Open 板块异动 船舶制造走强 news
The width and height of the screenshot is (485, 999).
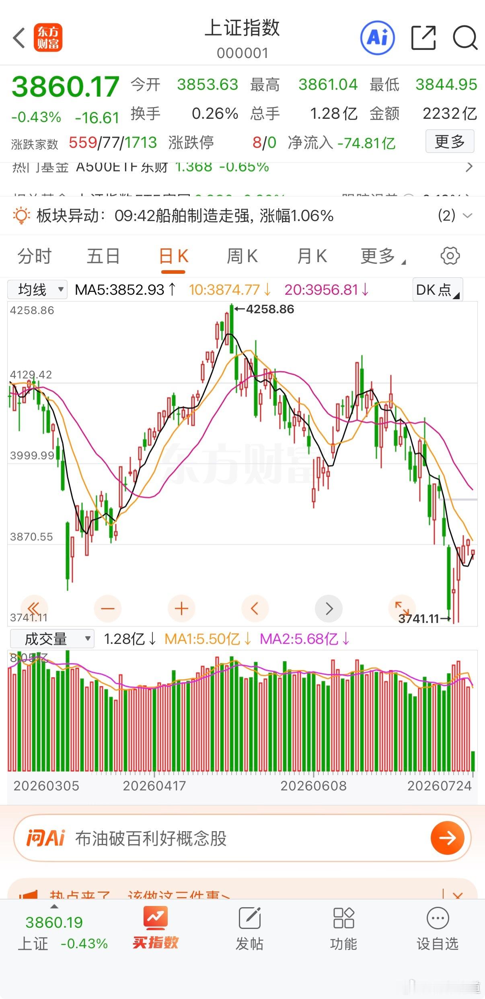coord(224,216)
